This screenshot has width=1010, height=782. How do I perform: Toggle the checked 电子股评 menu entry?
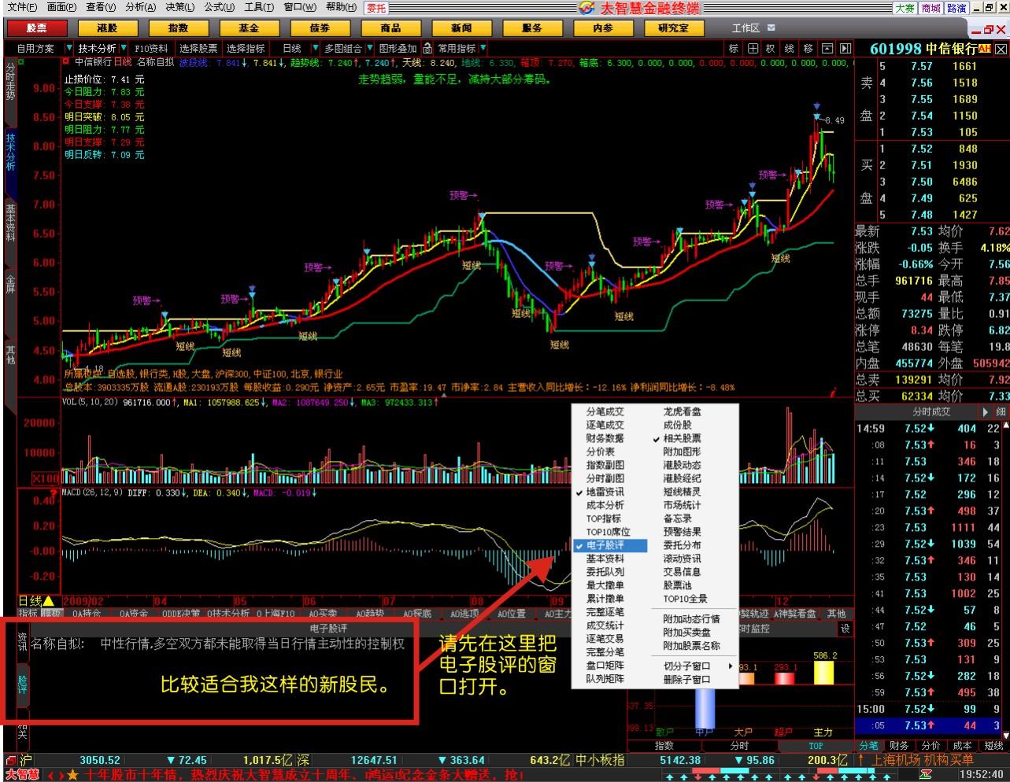pyautogui.click(x=611, y=545)
